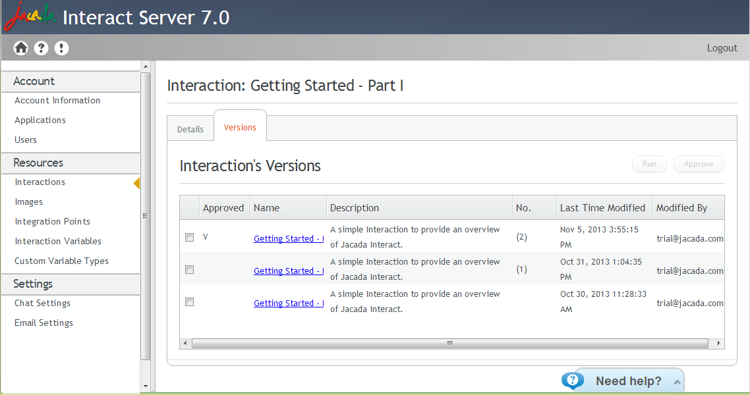Click the Nov 5, 2013 3:55:15 PM cell
Viewport: 750px width, 395px height.
[x=599, y=237]
